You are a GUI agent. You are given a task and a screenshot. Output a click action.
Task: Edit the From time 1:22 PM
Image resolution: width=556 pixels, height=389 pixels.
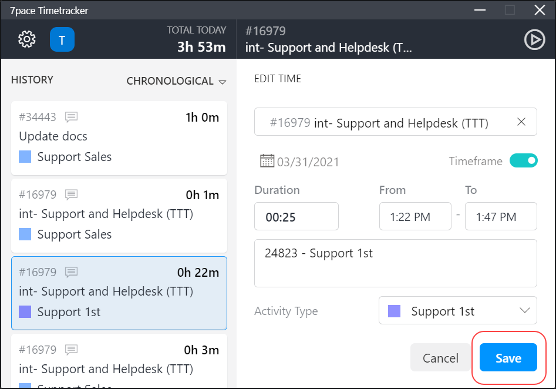click(415, 216)
